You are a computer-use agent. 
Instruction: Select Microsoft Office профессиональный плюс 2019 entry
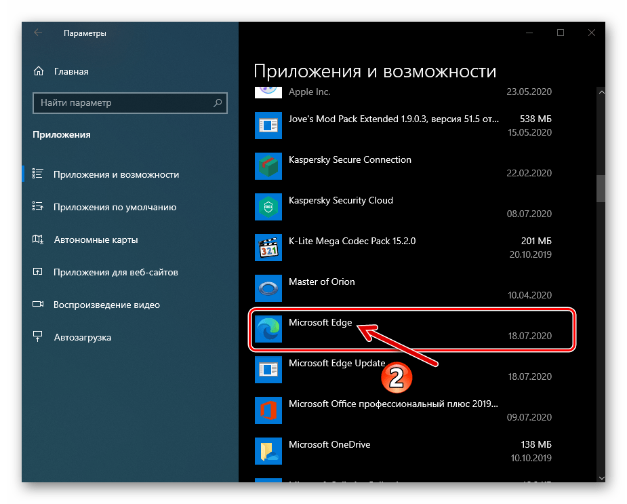click(x=403, y=410)
